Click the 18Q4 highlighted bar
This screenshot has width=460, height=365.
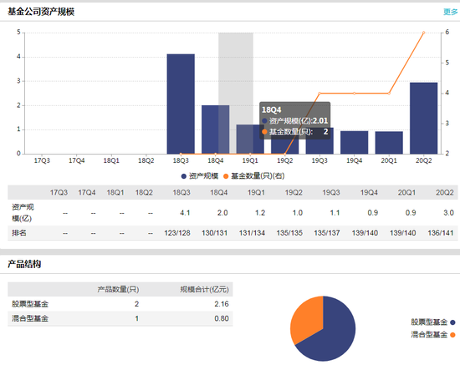[215, 129]
